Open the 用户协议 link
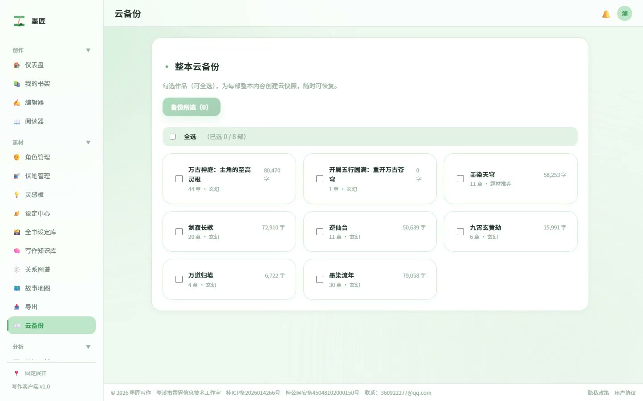This screenshot has width=643, height=401. [625, 393]
